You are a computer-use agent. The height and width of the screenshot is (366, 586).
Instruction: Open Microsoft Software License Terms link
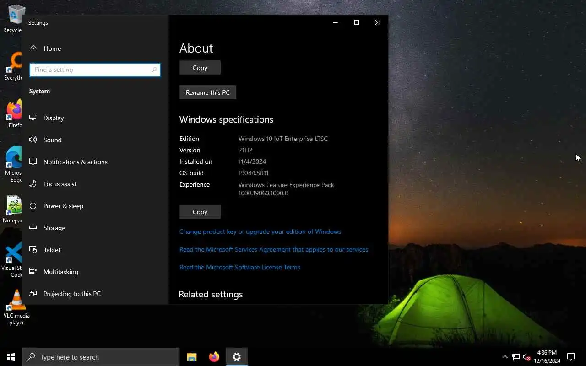point(240,267)
